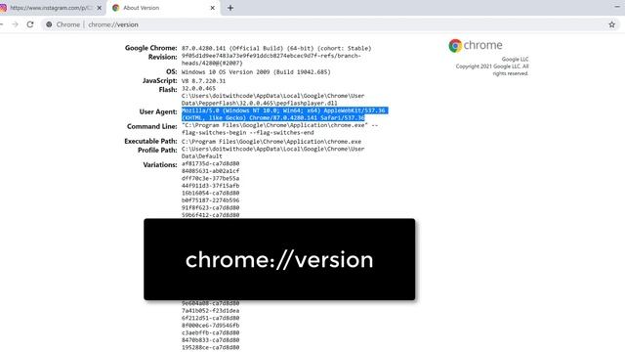The width and height of the screenshot is (625, 352).
Task: Click the Command Line value
Action: point(279,129)
